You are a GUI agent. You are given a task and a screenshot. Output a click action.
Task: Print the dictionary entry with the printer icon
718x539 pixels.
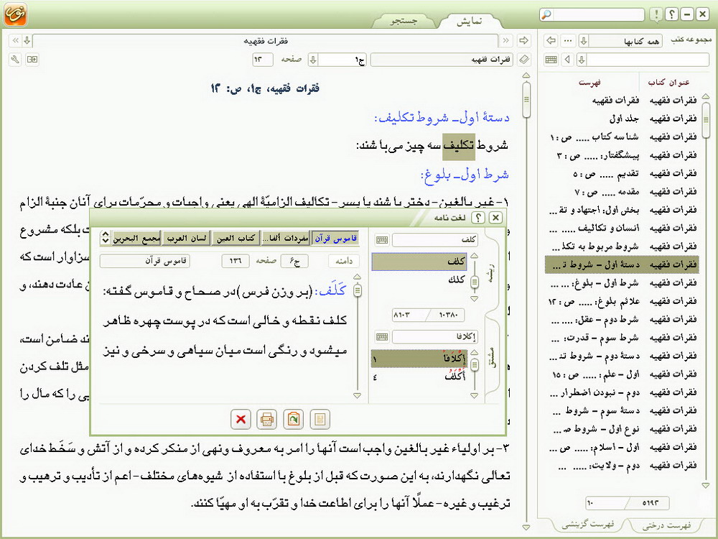(267, 419)
